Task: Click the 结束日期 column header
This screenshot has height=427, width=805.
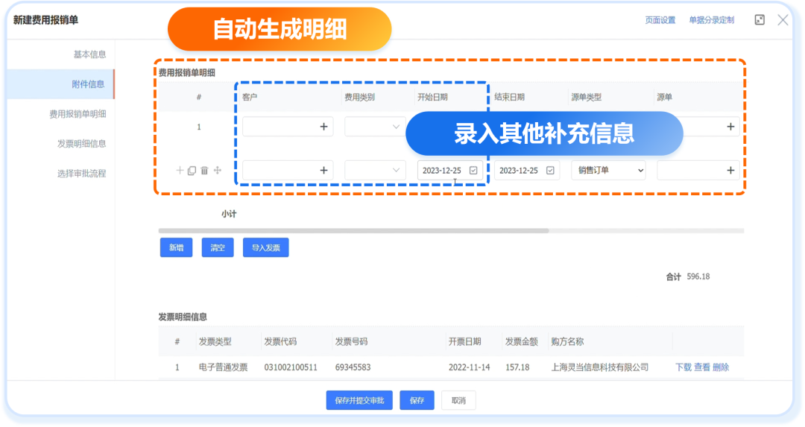Action: point(509,97)
